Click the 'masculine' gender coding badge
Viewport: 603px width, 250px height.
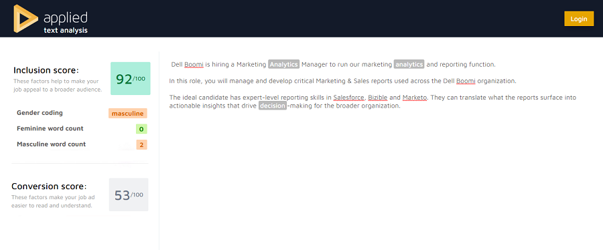point(128,113)
